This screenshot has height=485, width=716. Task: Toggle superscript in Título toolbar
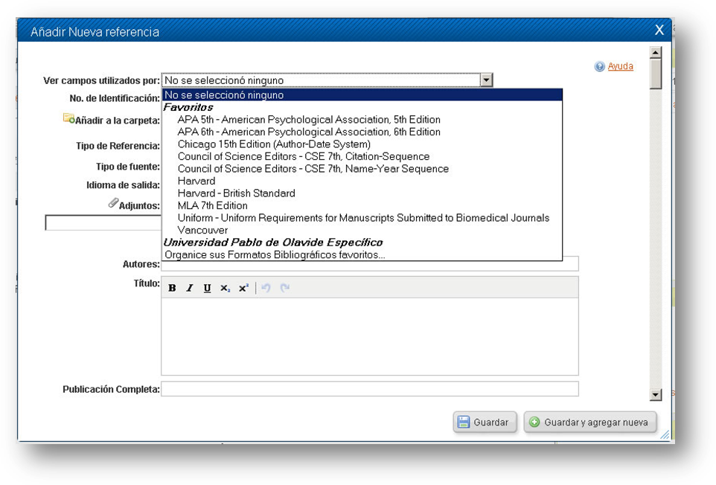[243, 288]
